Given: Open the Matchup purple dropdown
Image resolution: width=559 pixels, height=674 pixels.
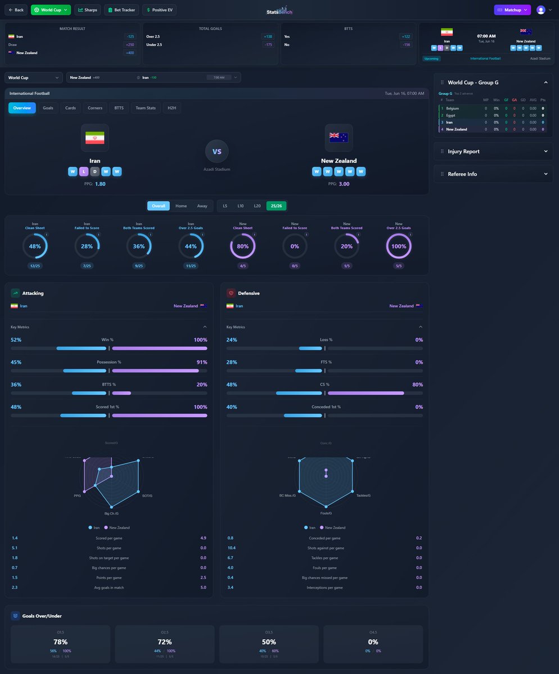Looking at the screenshot, I should click(513, 10).
